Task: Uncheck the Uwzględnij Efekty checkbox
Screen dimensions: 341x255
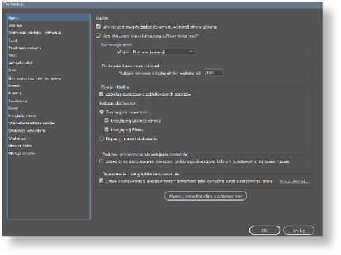Action: [106, 129]
